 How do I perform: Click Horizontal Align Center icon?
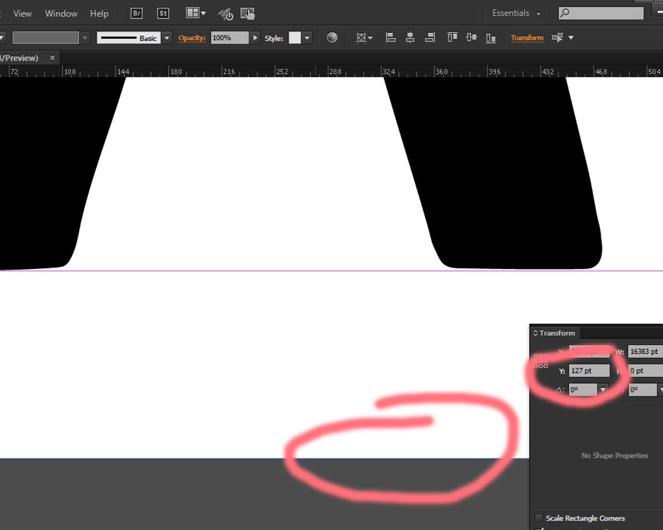click(x=410, y=37)
